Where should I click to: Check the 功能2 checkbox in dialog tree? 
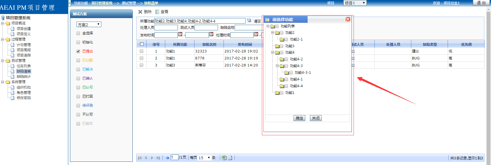tap(282, 33)
